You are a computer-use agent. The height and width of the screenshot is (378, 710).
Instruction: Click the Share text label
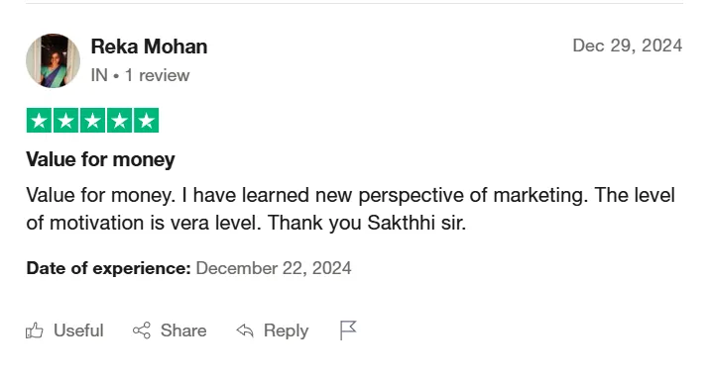point(183,331)
